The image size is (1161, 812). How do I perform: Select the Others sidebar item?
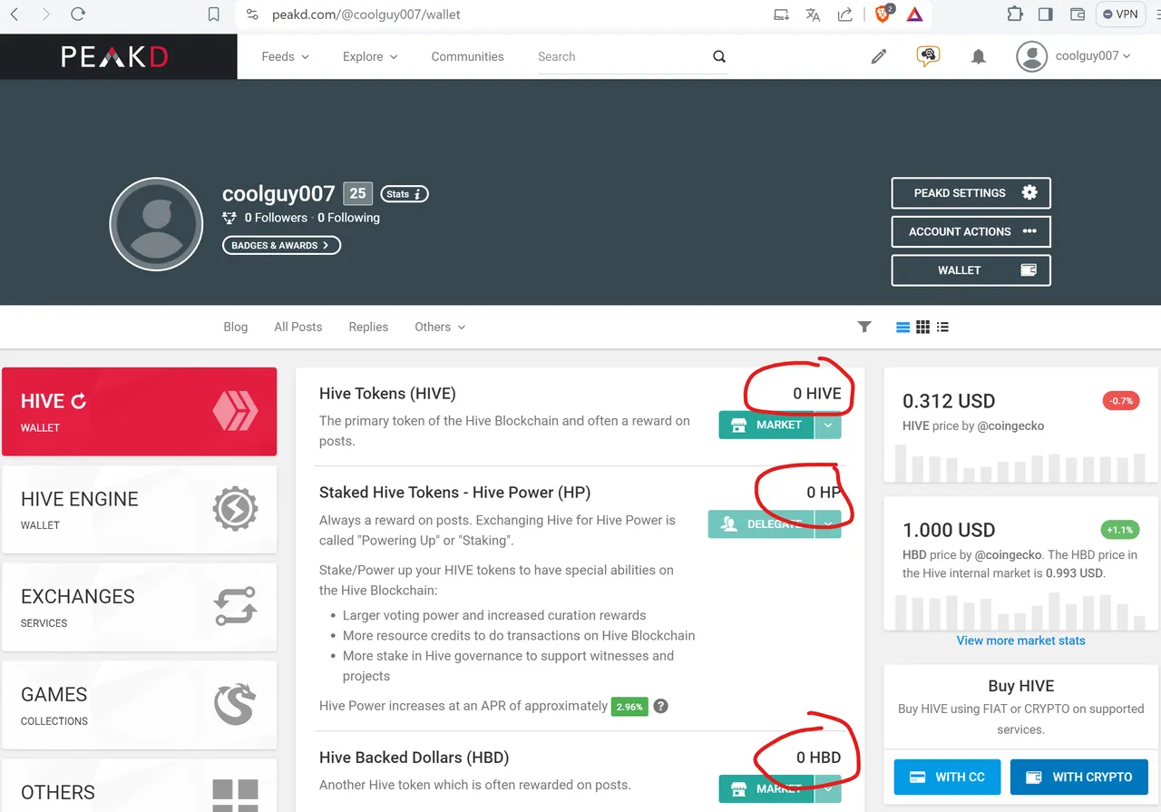coord(140,786)
